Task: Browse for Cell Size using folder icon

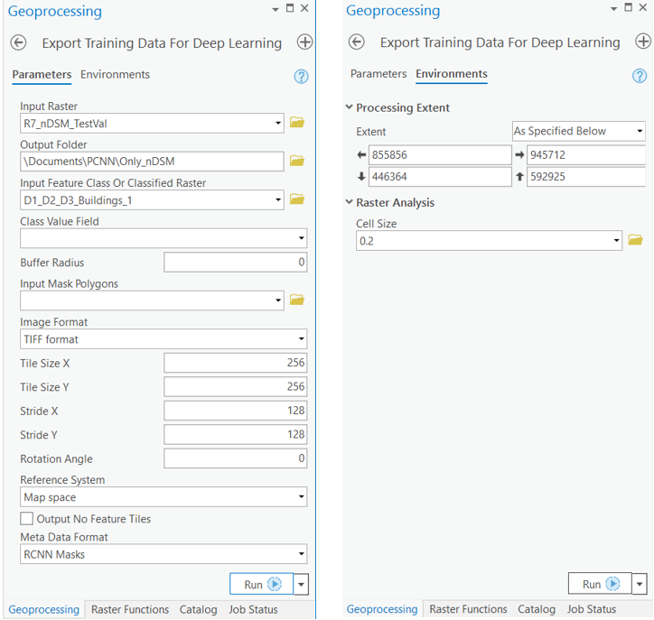Action: coord(635,240)
